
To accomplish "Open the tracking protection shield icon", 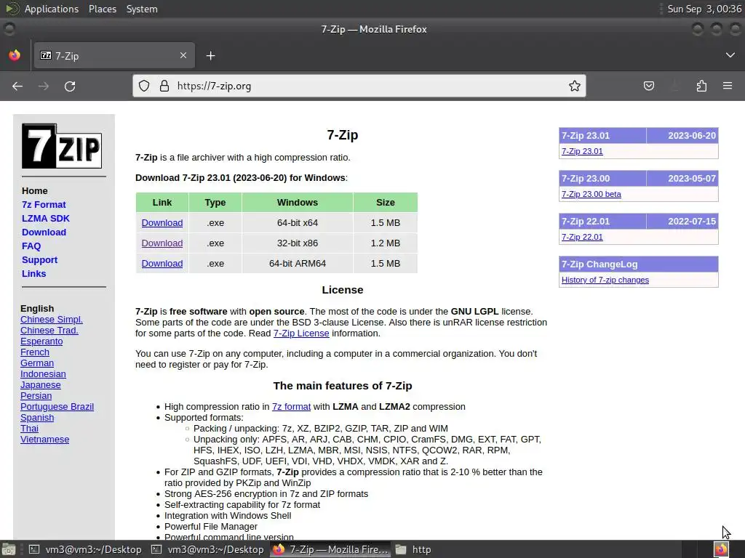I will click(144, 86).
